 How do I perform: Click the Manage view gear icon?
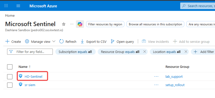(x=27, y=41)
